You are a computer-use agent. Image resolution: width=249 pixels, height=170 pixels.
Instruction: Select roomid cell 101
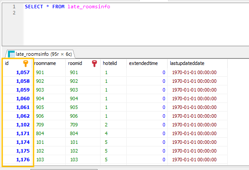[83, 142]
